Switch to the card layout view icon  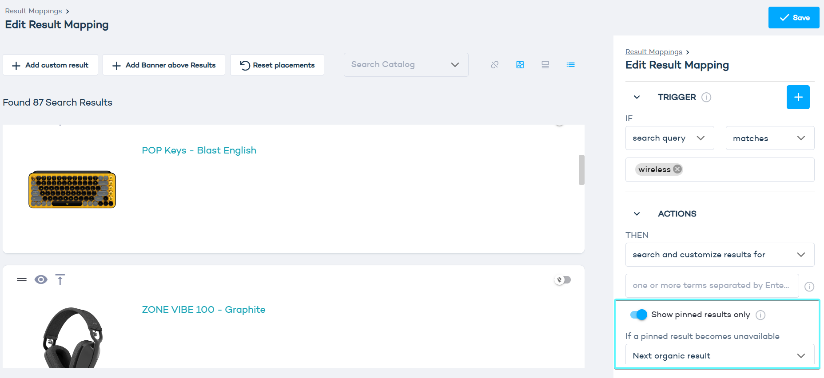coord(545,65)
